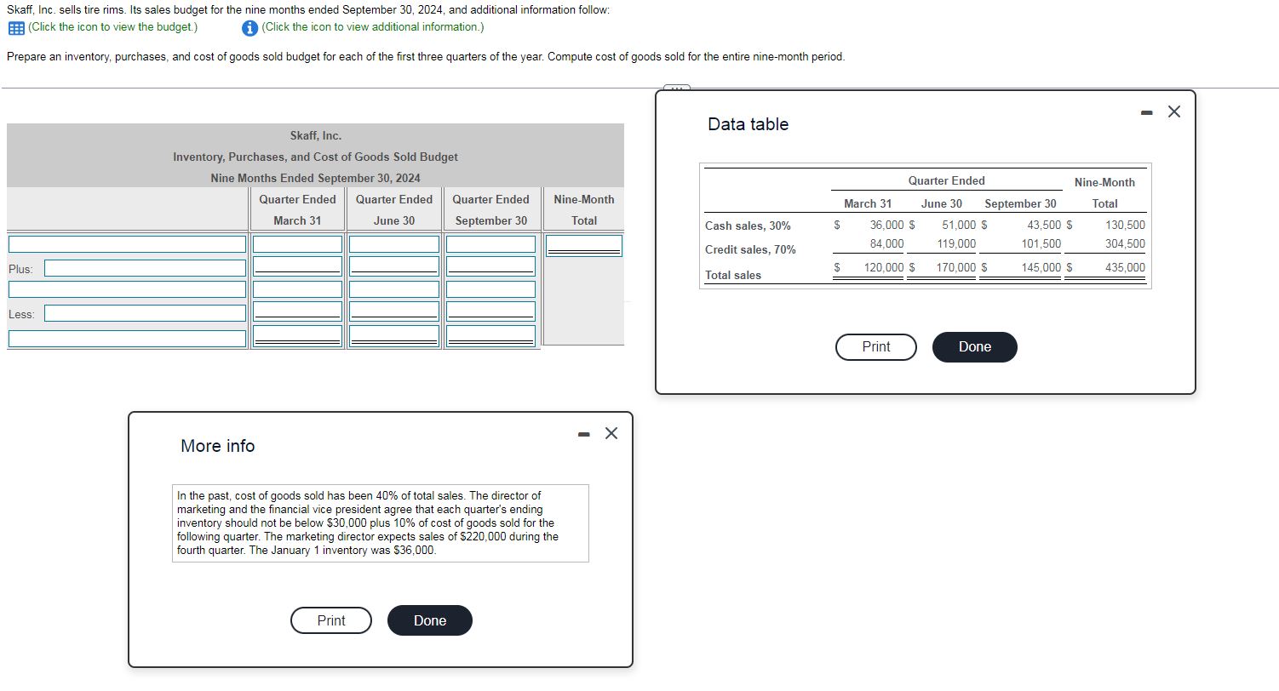The height and width of the screenshot is (691, 1279).
Task: Select the Plus row March 31 amount field
Action: (297, 266)
